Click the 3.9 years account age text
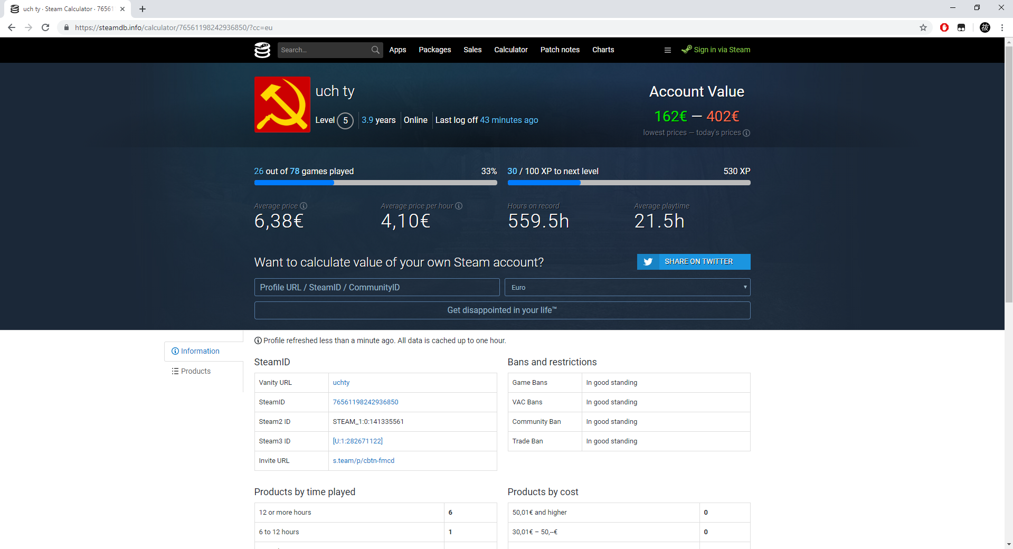Viewport: 1013px width, 549px height. (378, 120)
